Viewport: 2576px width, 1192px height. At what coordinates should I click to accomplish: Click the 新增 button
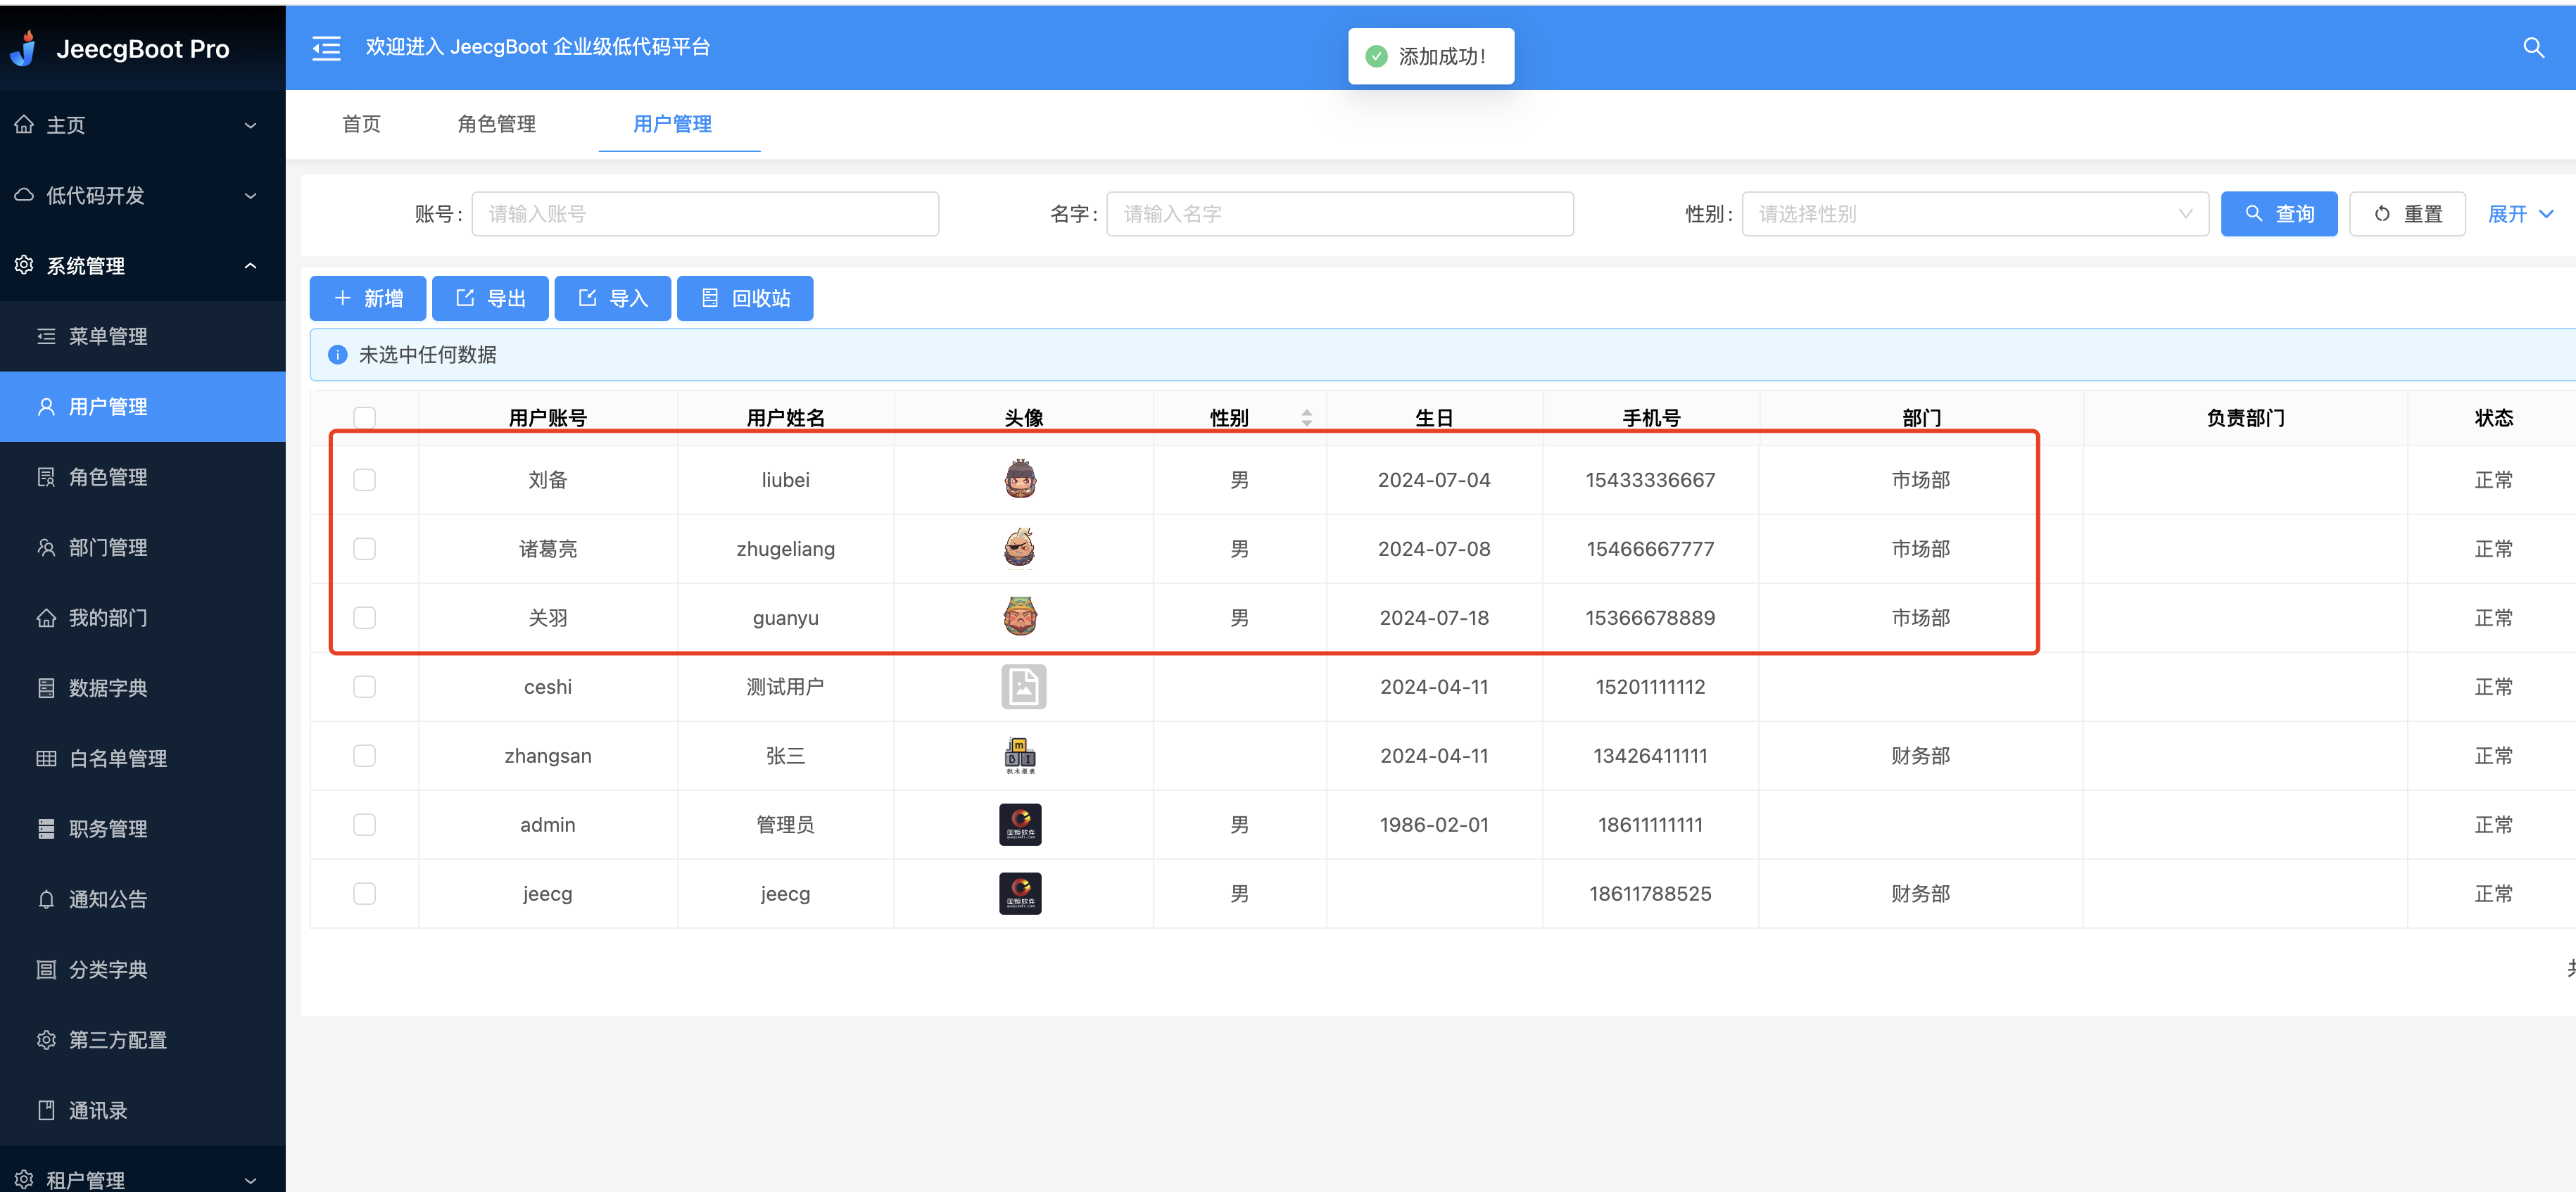click(x=368, y=298)
